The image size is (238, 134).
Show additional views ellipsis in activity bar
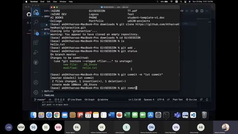(36, 72)
